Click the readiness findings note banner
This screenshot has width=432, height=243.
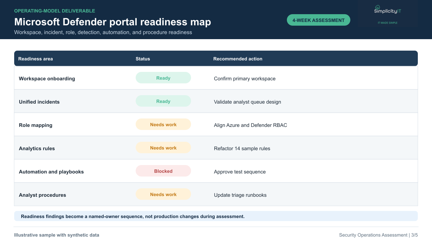click(x=216, y=216)
